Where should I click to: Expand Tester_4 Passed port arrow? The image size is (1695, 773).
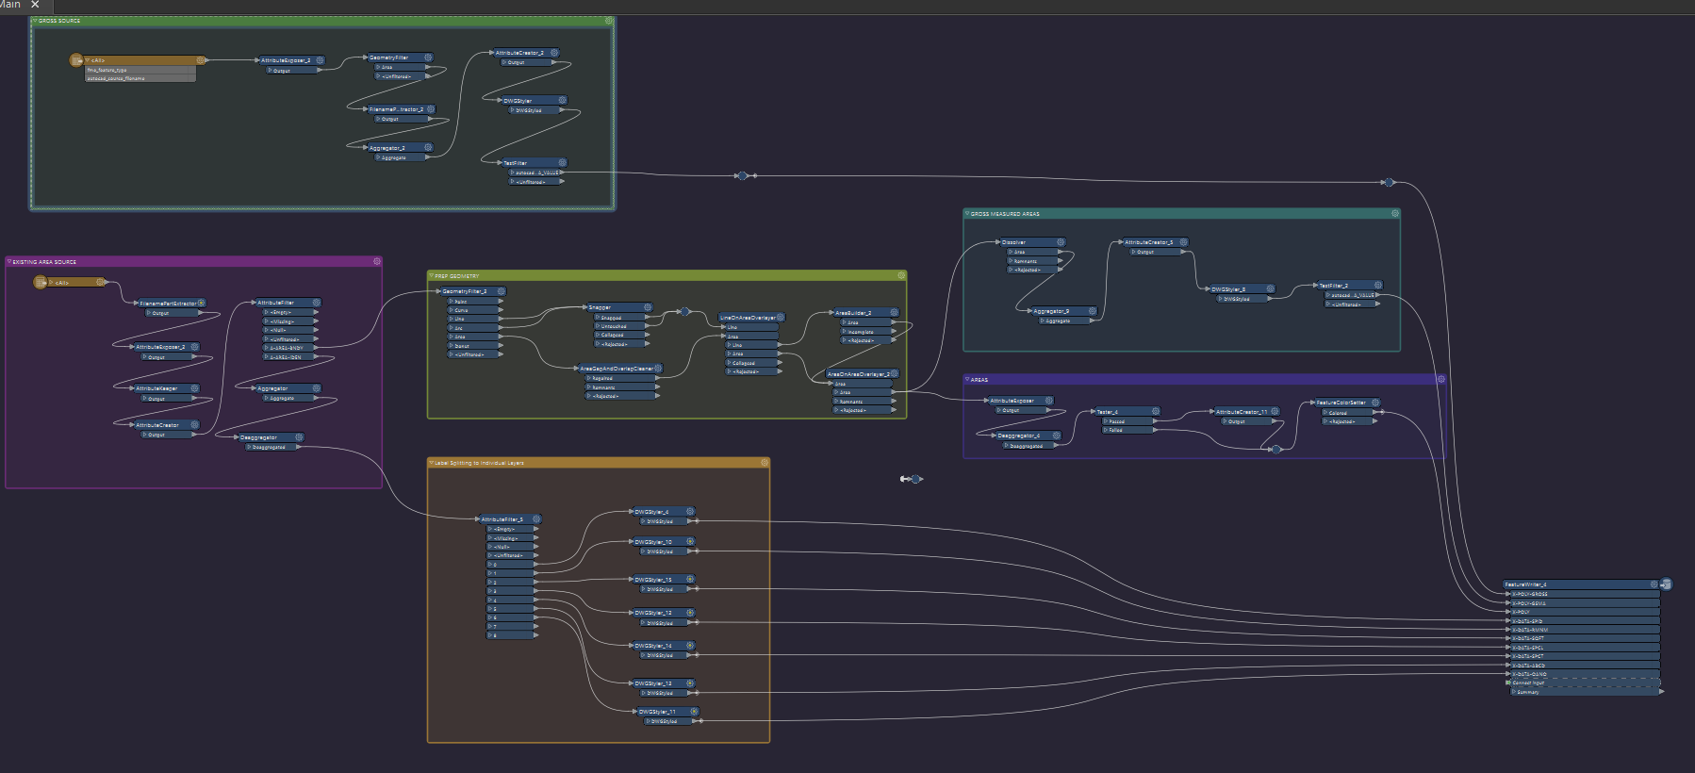tap(1105, 421)
